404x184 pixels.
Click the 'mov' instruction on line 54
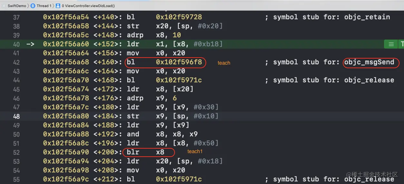coord(133,170)
